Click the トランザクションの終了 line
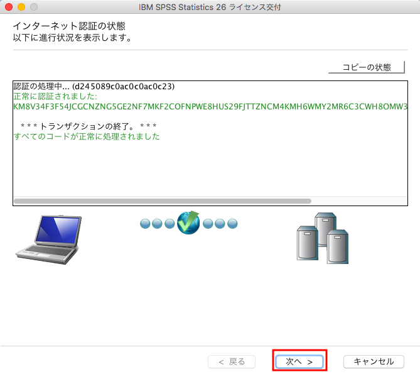This screenshot has height=374, width=420. pyautogui.click(x=89, y=126)
